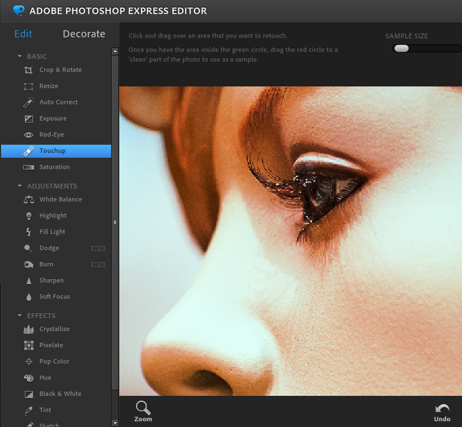462x427 pixels.
Task: Click the Sharpen triangle icon
Action: 28,281
